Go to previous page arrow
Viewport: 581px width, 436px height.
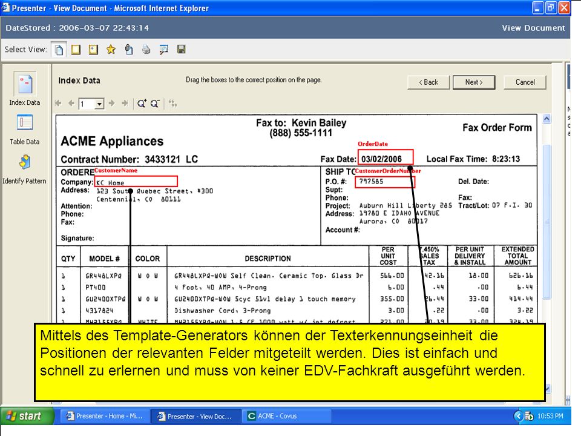coord(71,104)
